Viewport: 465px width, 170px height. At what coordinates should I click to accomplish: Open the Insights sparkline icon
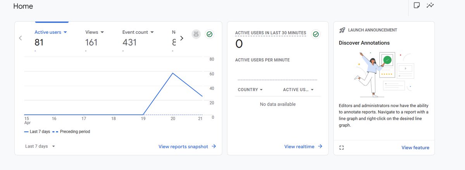click(x=430, y=5)
